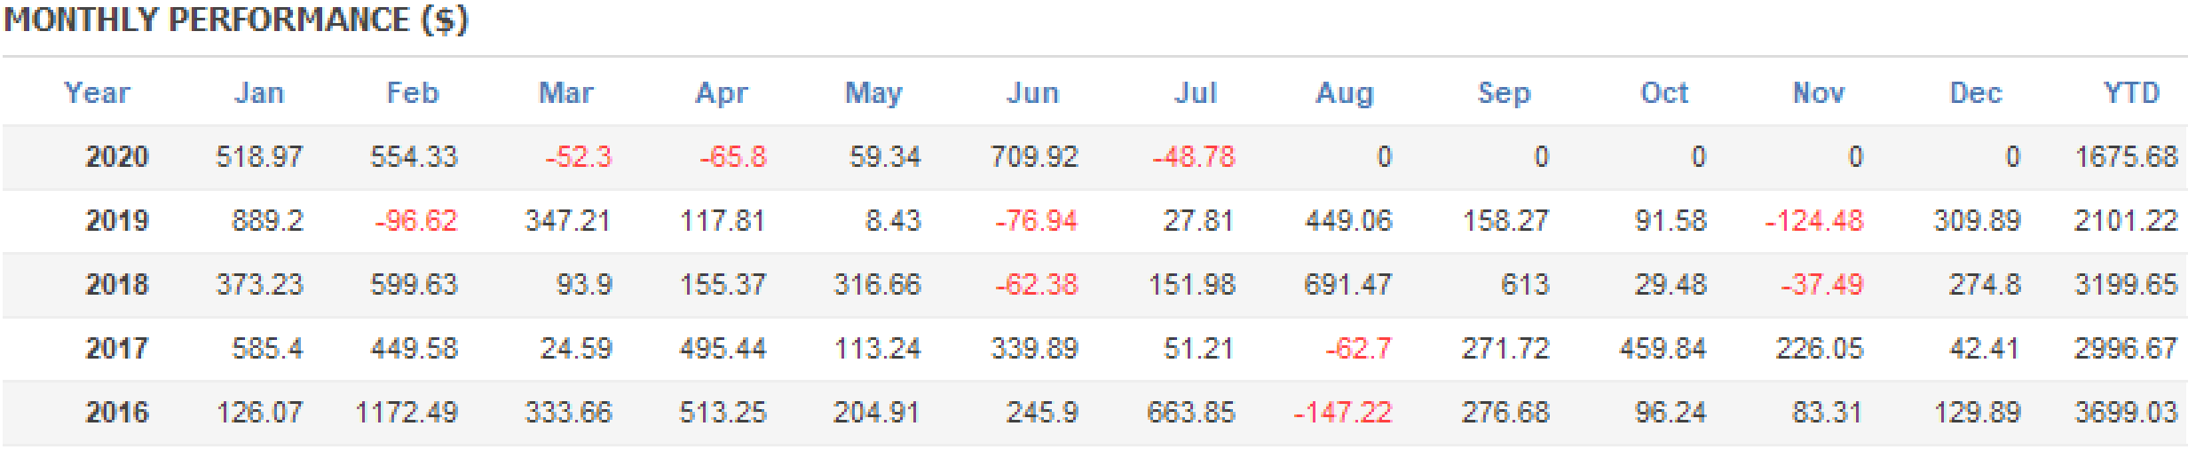Click August 2018 value 691.47
The width and height of the screenshot is (2188, 450).
point(1348,285)
